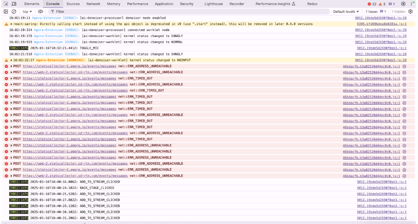The width and height of the screenshot is (418, 224).
Task: Open source link on the 16:02:19:324 connected worklet row
Action: (x=381, y=30)
